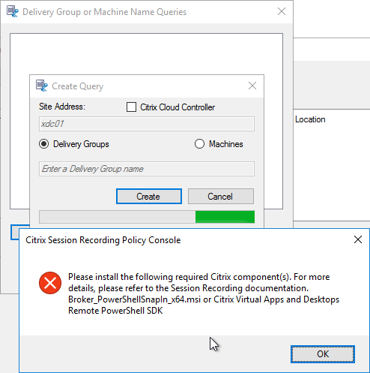This screenshot has width=370, height=373.
Task: Click the empty queries list area
Action: 146,54
